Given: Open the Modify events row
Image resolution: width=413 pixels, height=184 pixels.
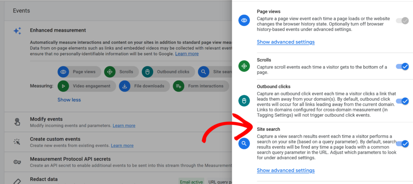Looking at the screenshot, I should click(x=118, y=122).
